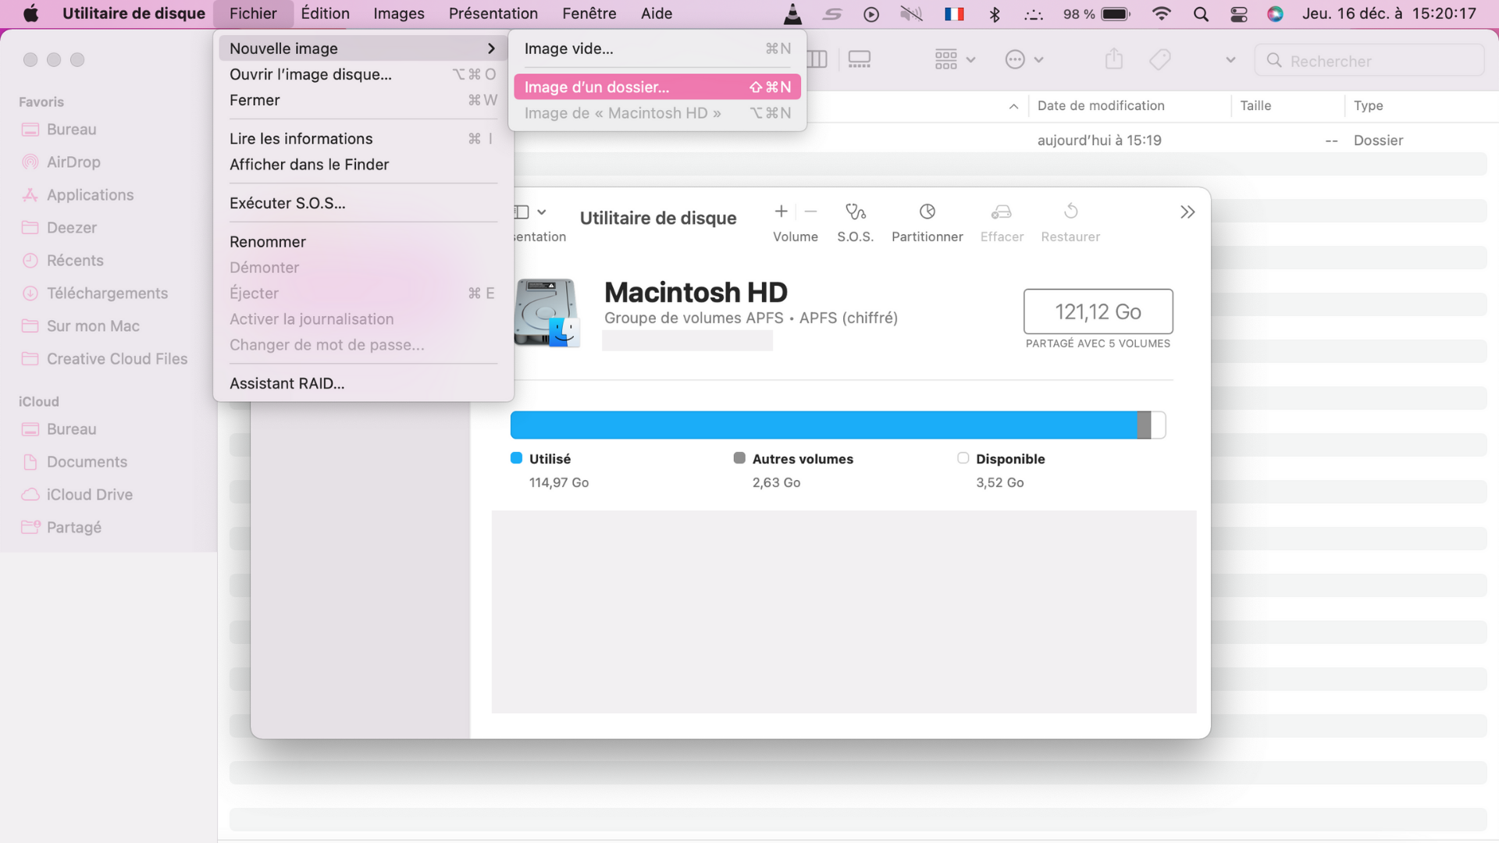Screen dimensions: 1499x843
Task: Click the blue disk usage bar
Action: (823, 425)
